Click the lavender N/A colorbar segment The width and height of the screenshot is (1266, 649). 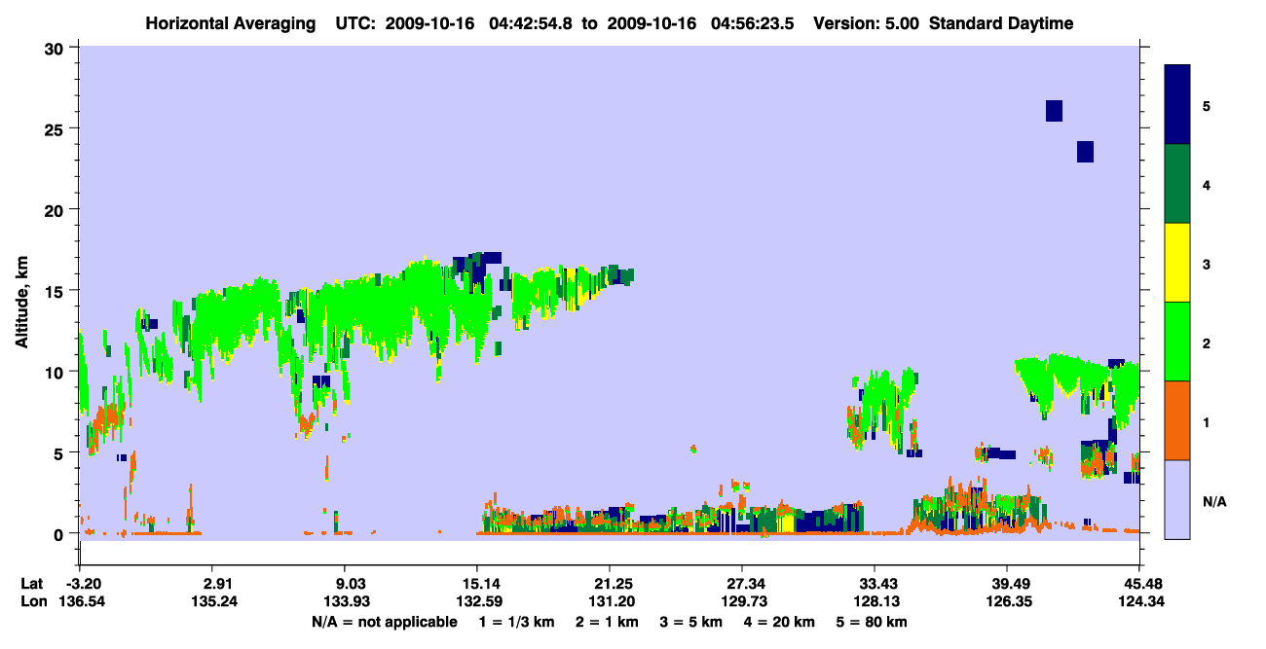(1177, 499)
